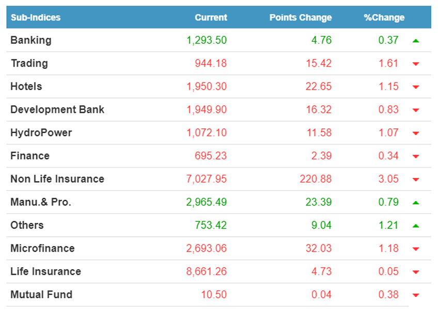Screen dimensions: 439x311
Task: Open the Life Insurance sub-index
Action: [x=45, y=271]
